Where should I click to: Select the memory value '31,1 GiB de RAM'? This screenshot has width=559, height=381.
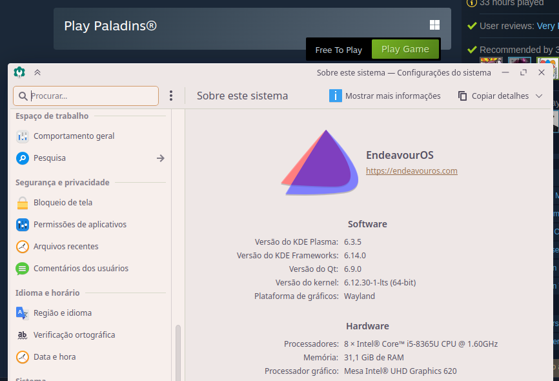coord(374,358)
